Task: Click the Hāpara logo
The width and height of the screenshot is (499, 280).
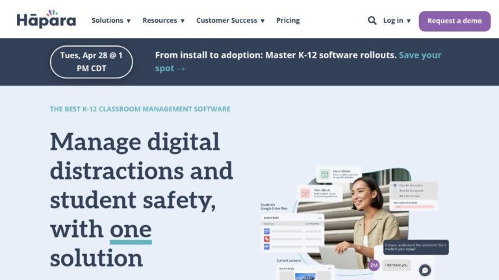Action: [x=47, y=19]
